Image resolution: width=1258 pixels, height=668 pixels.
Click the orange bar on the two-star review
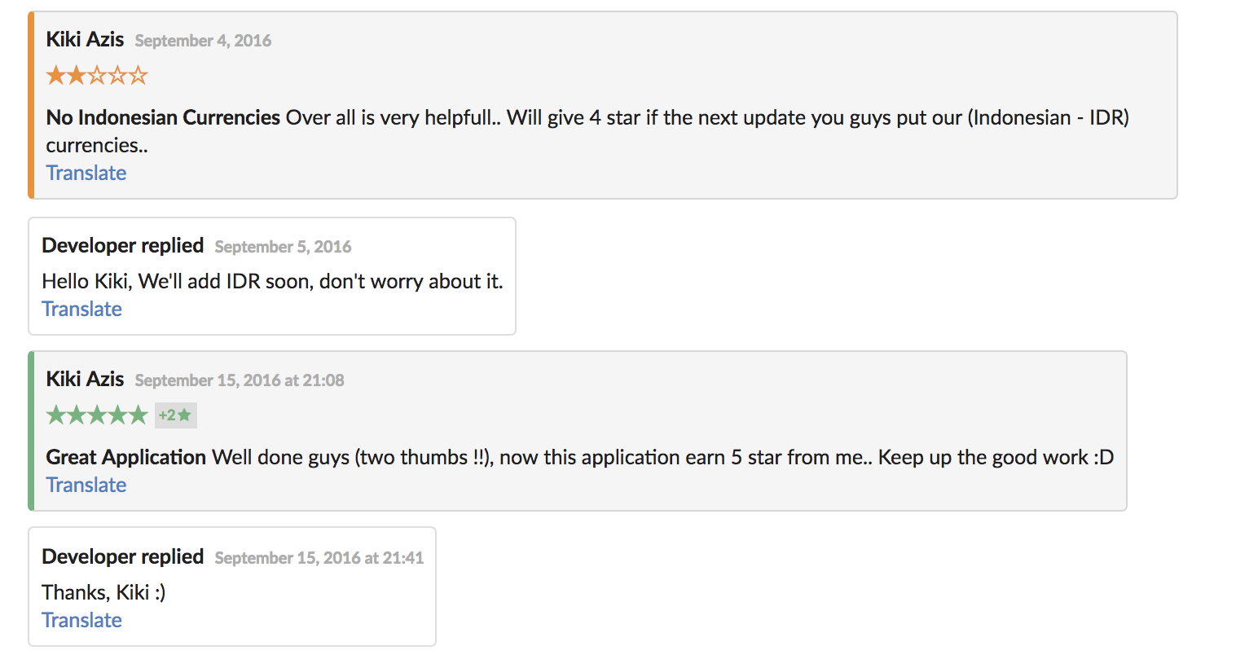pos(31,105)
